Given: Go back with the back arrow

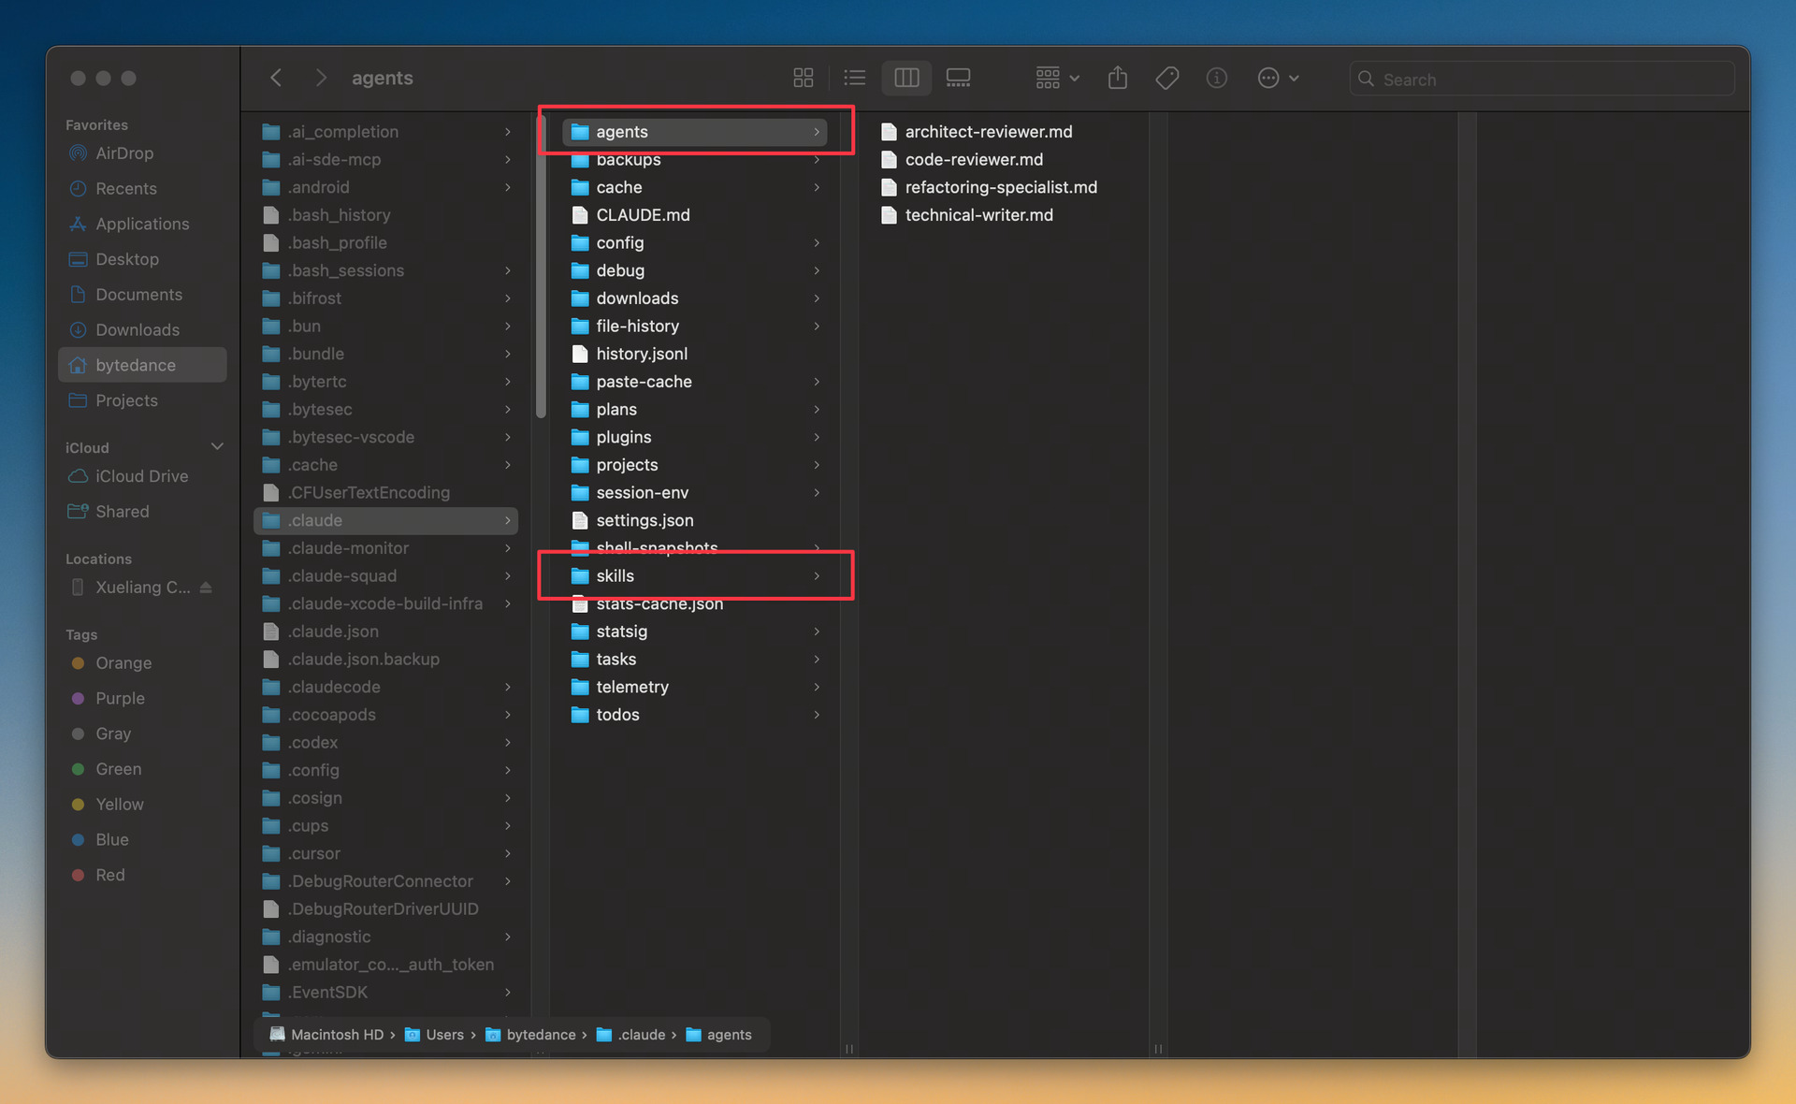Looking at the screenshot, I should pos(276,79).
